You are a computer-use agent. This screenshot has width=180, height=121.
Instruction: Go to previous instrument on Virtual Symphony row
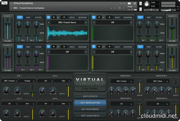pos(121,3)
